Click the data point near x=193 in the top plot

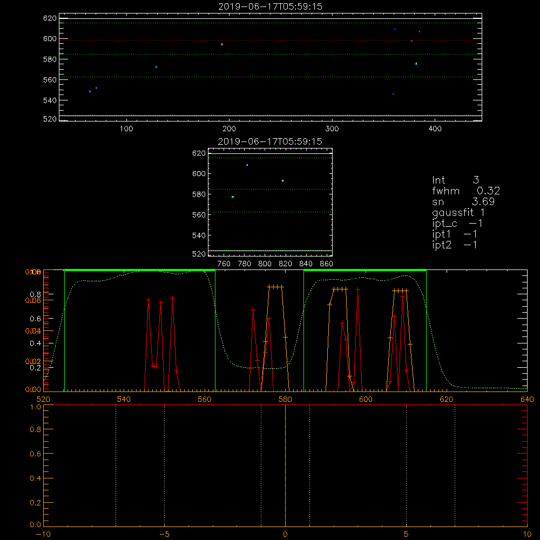pos(222,44)
